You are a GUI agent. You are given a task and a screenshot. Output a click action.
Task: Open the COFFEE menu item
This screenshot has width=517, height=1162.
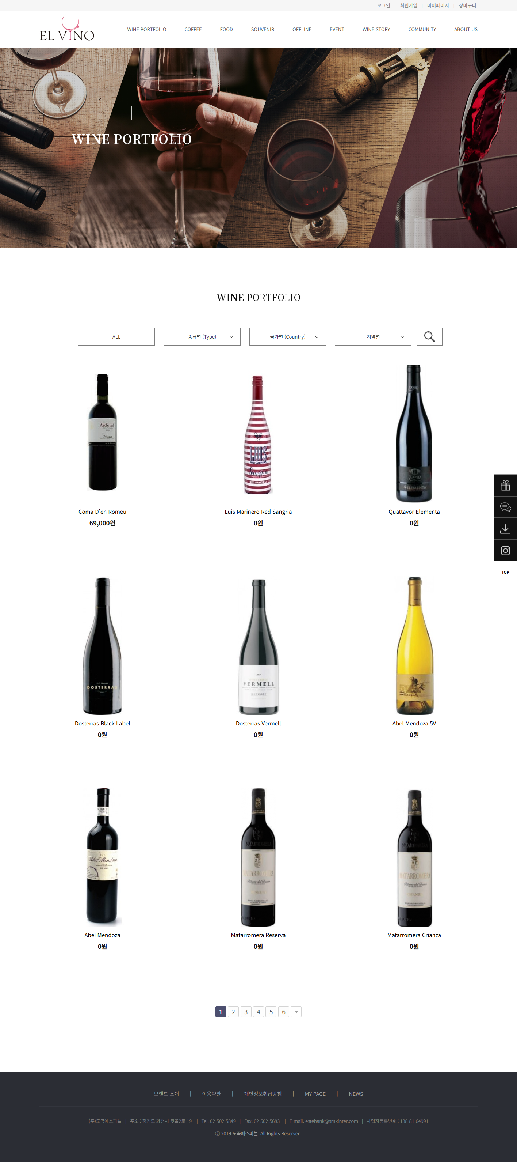point(193,29)
